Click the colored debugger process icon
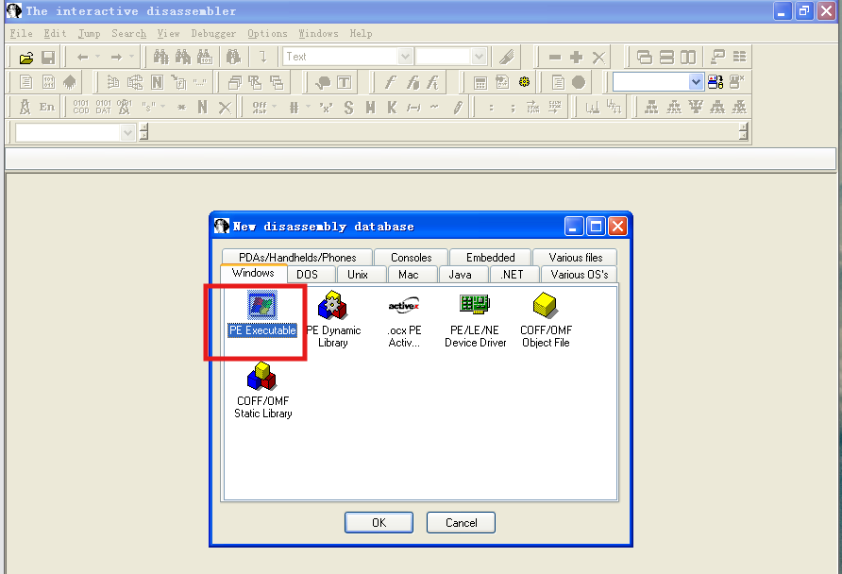Viewport: 842px width, 574px height. pyautogui.click(x=716, y=82)
